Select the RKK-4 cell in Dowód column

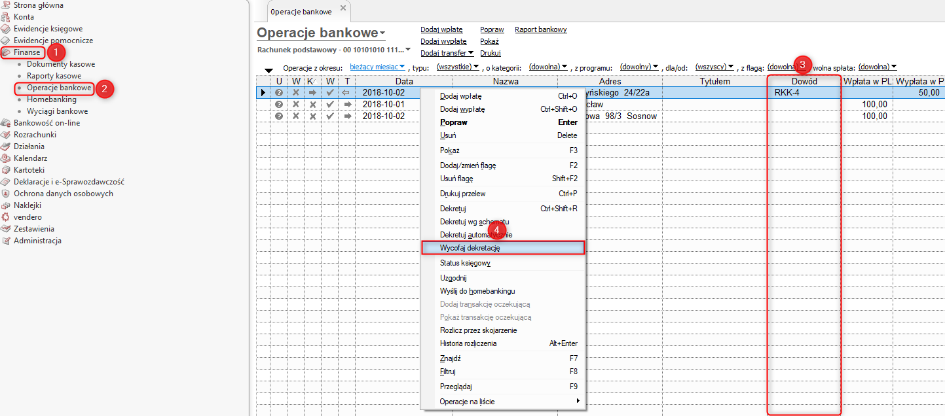tap(804, 93)
